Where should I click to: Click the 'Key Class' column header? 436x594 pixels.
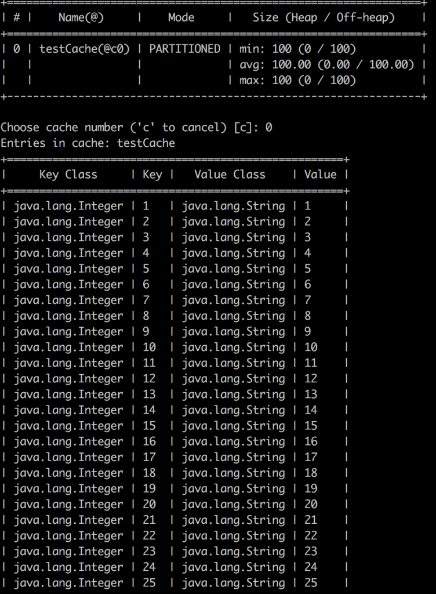pyautogui.click(x=68, y=174)
